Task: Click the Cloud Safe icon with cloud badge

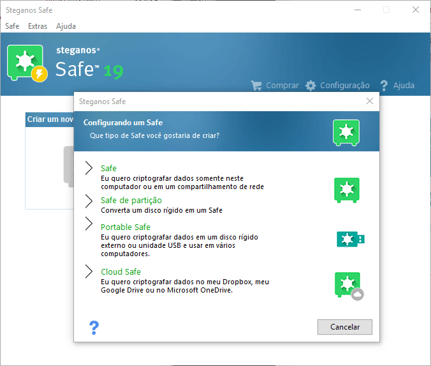Action: [349, 286]
